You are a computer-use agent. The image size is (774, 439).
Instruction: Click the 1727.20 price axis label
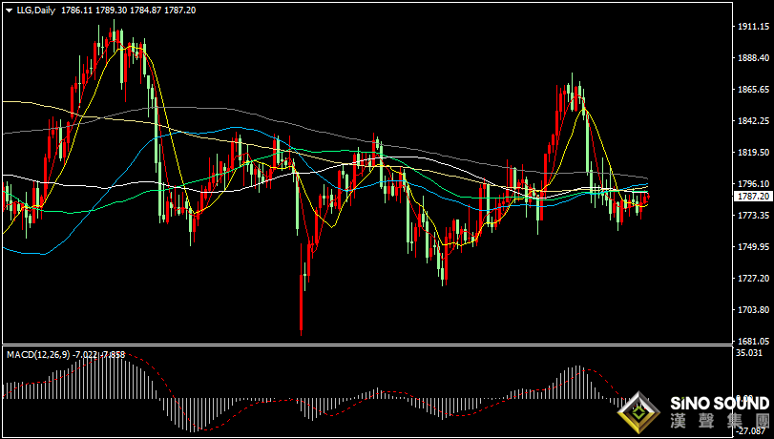(x=753, y=279)
